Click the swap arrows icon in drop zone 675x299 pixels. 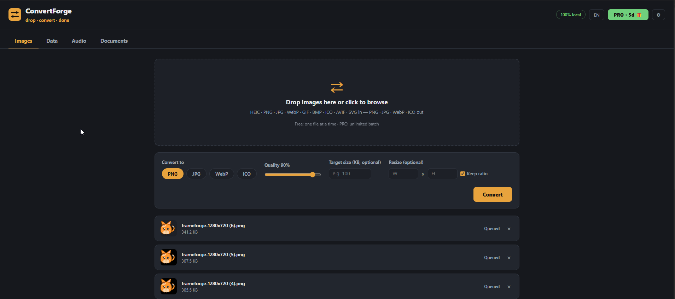337,87
